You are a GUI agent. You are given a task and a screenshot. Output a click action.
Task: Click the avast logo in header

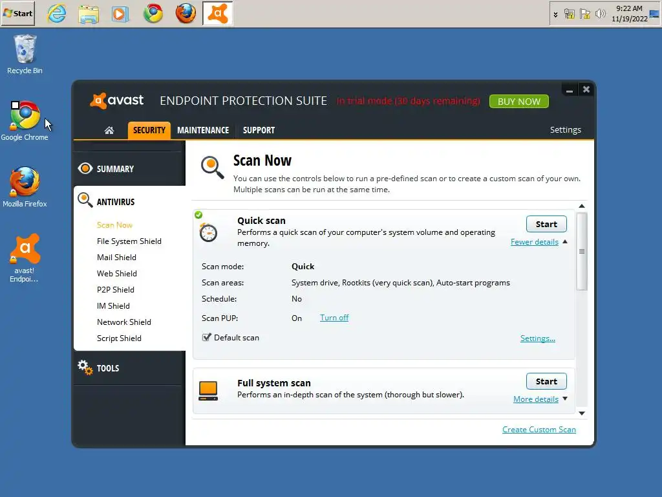(x=116, y=100)
